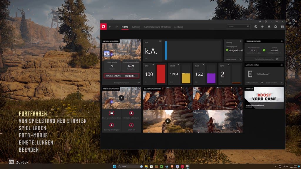
Task: Select Von Spielstand neu starten in game menu
Action: 53,121
